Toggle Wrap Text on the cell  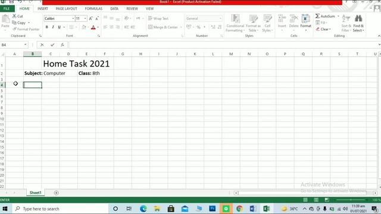pyautogui.click(x=158, y=18)
